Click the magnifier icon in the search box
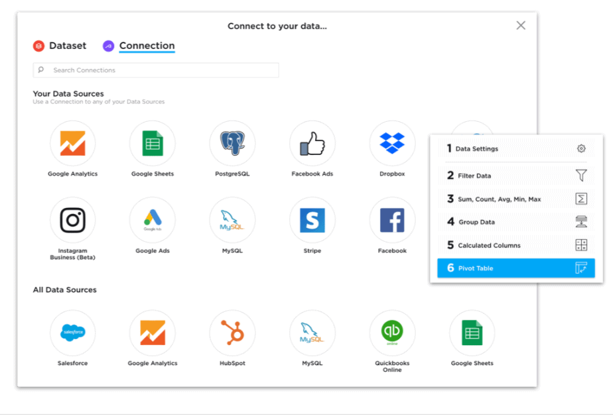Image resolution: width=613 pixels, height=418 pixels. [x=41, y=70]
